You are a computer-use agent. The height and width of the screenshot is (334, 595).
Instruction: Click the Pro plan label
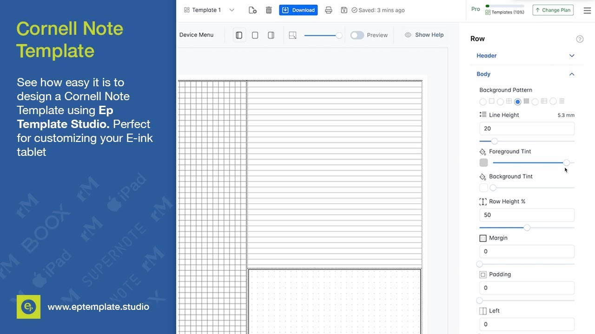(476, 9)
